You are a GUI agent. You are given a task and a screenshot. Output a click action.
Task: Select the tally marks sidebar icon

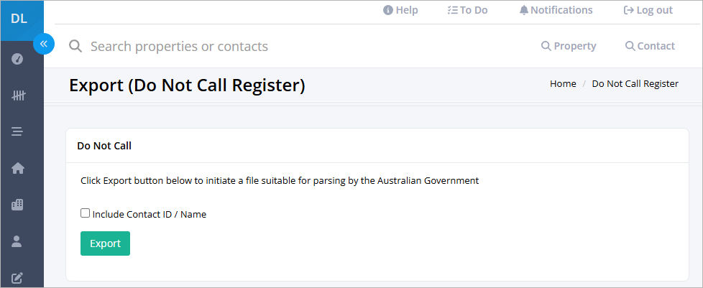point(18,96)
